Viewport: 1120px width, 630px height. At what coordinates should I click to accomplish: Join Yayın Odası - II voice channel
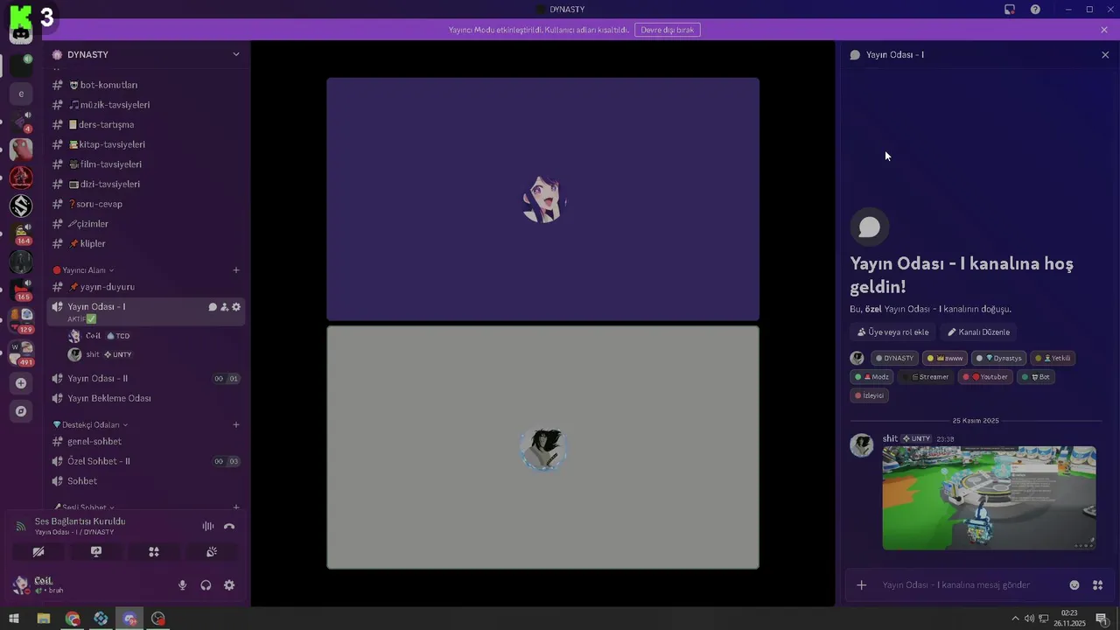click(145, 379)
